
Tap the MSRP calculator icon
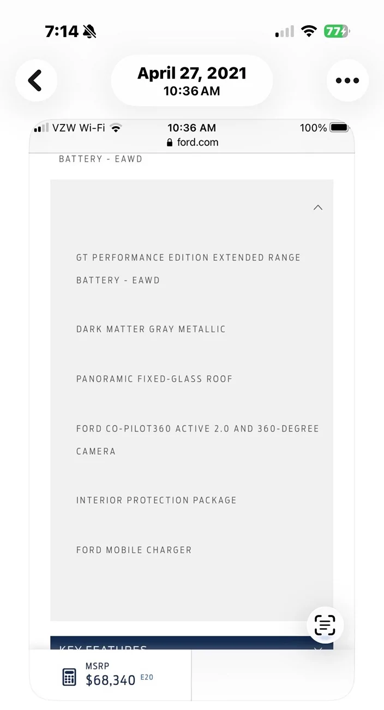coord(69,677)
